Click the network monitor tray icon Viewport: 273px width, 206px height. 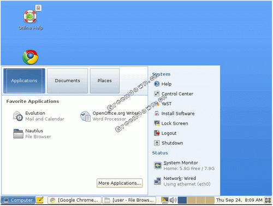tap(165, 200)
